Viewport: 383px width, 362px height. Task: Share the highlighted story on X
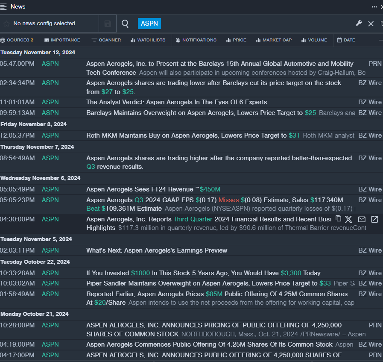click(x=349, y=219)
